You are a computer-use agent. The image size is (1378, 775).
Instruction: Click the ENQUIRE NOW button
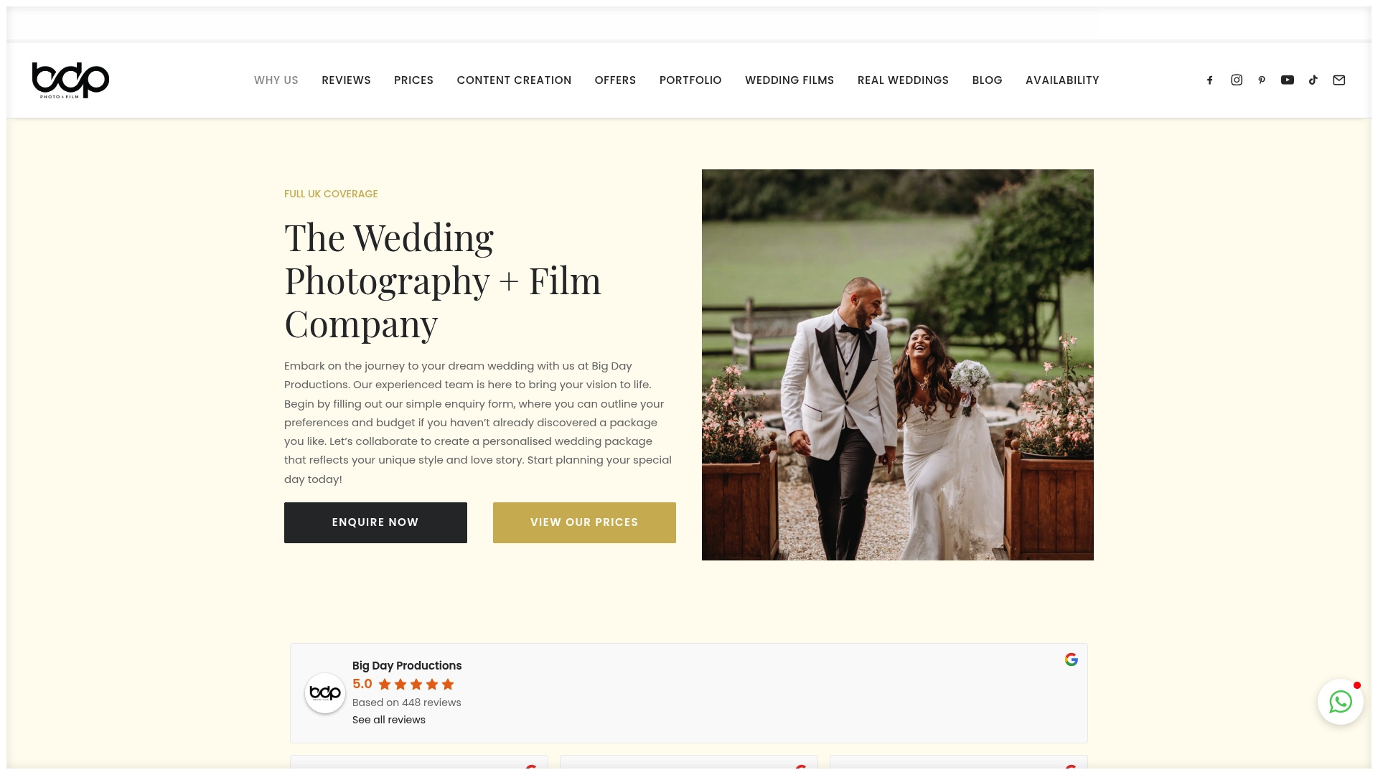pos(375,522)
